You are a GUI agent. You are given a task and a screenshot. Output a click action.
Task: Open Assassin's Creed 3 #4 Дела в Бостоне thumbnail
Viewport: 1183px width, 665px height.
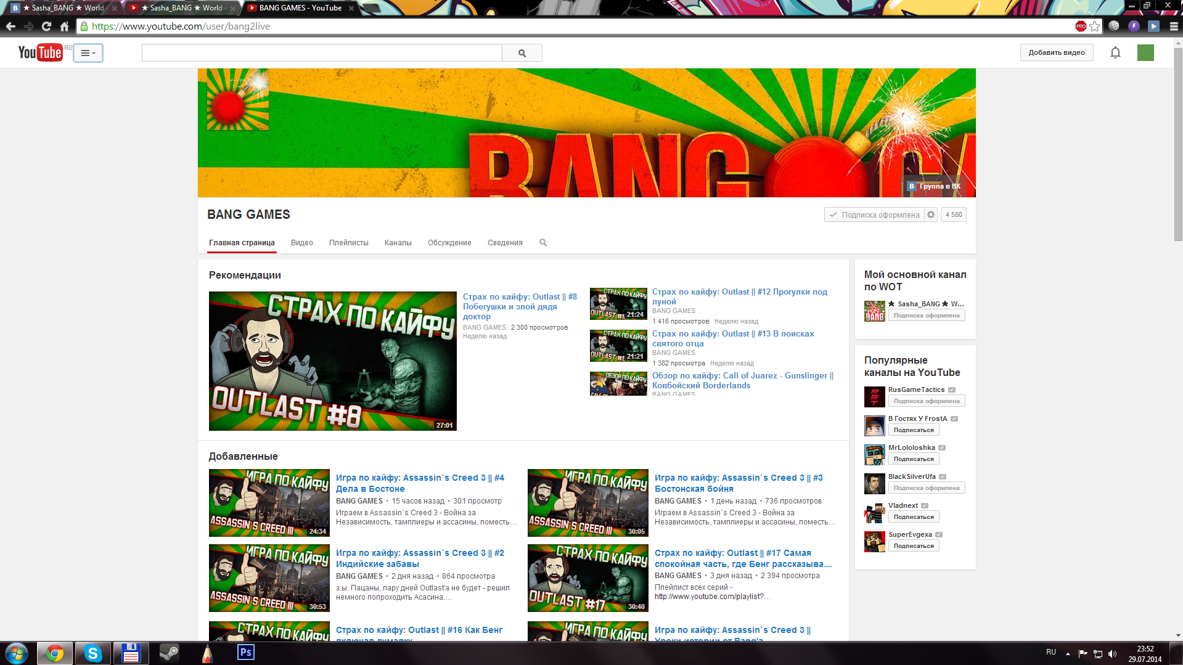269,503
